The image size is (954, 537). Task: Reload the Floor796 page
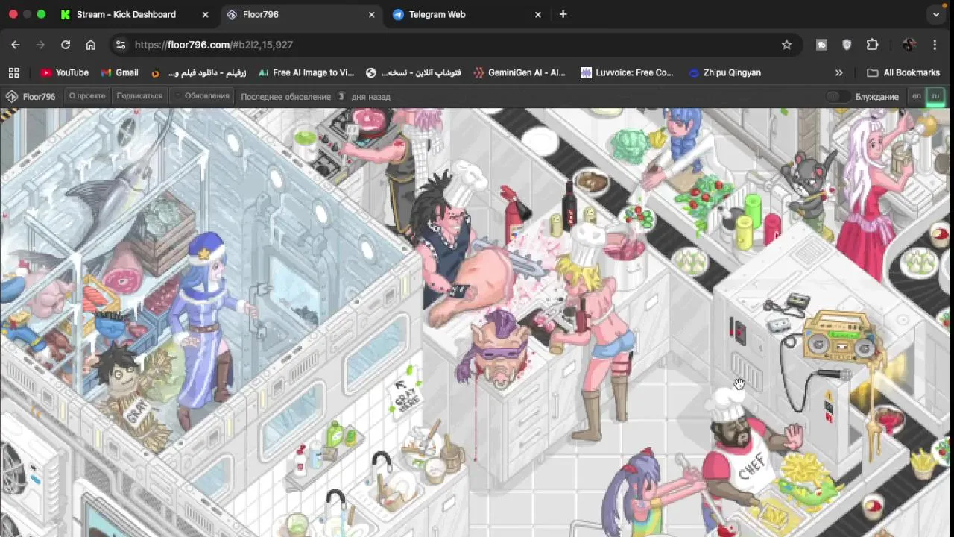pyautogui.click(x=66, y=45)
